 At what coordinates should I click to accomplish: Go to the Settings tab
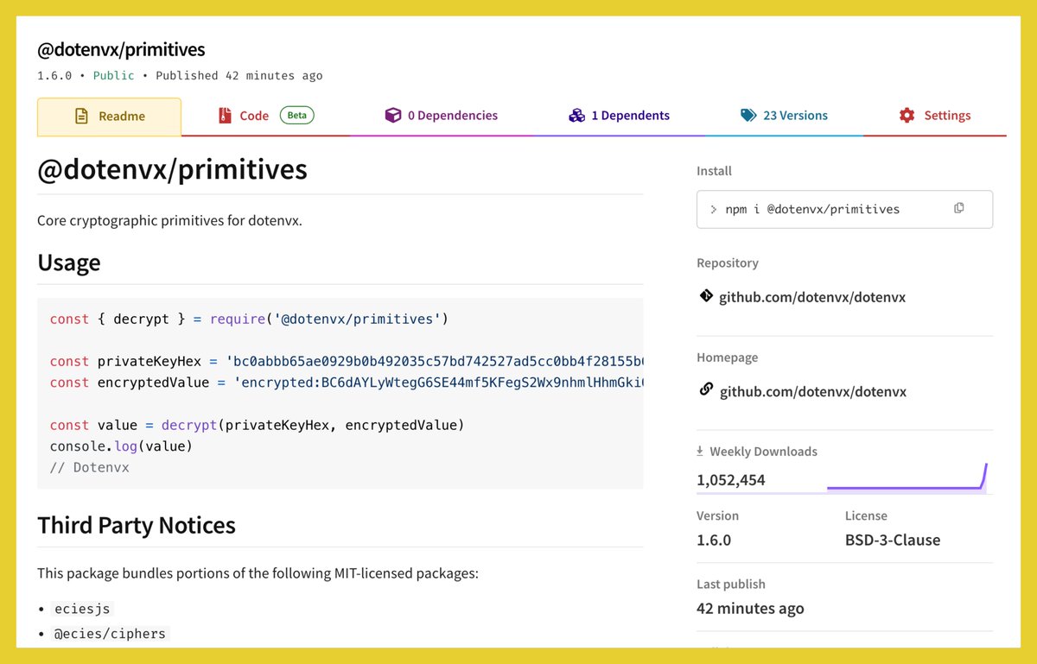pos(934,116)
